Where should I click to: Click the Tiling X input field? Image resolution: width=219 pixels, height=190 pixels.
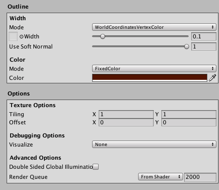126,114
